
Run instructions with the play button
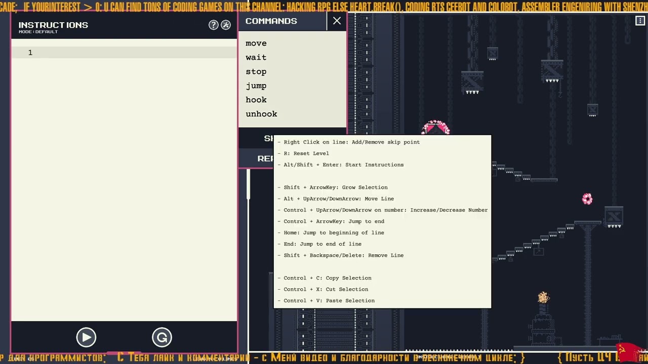pos(86,337)
